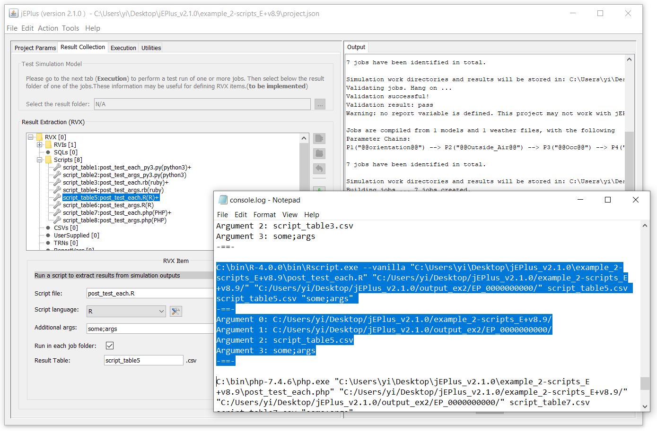
Task: Toggle the 'Run in each job folder' checkbox
Action: 110,346
